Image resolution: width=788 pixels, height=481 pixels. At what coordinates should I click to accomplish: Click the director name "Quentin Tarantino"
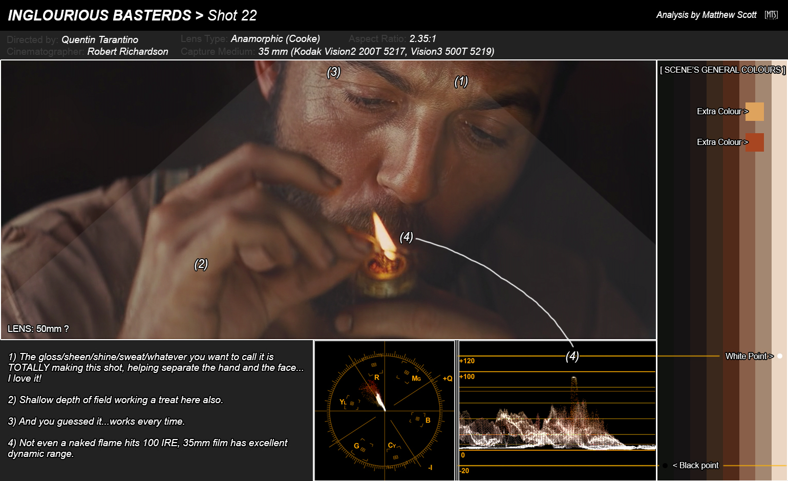point(100,39)
